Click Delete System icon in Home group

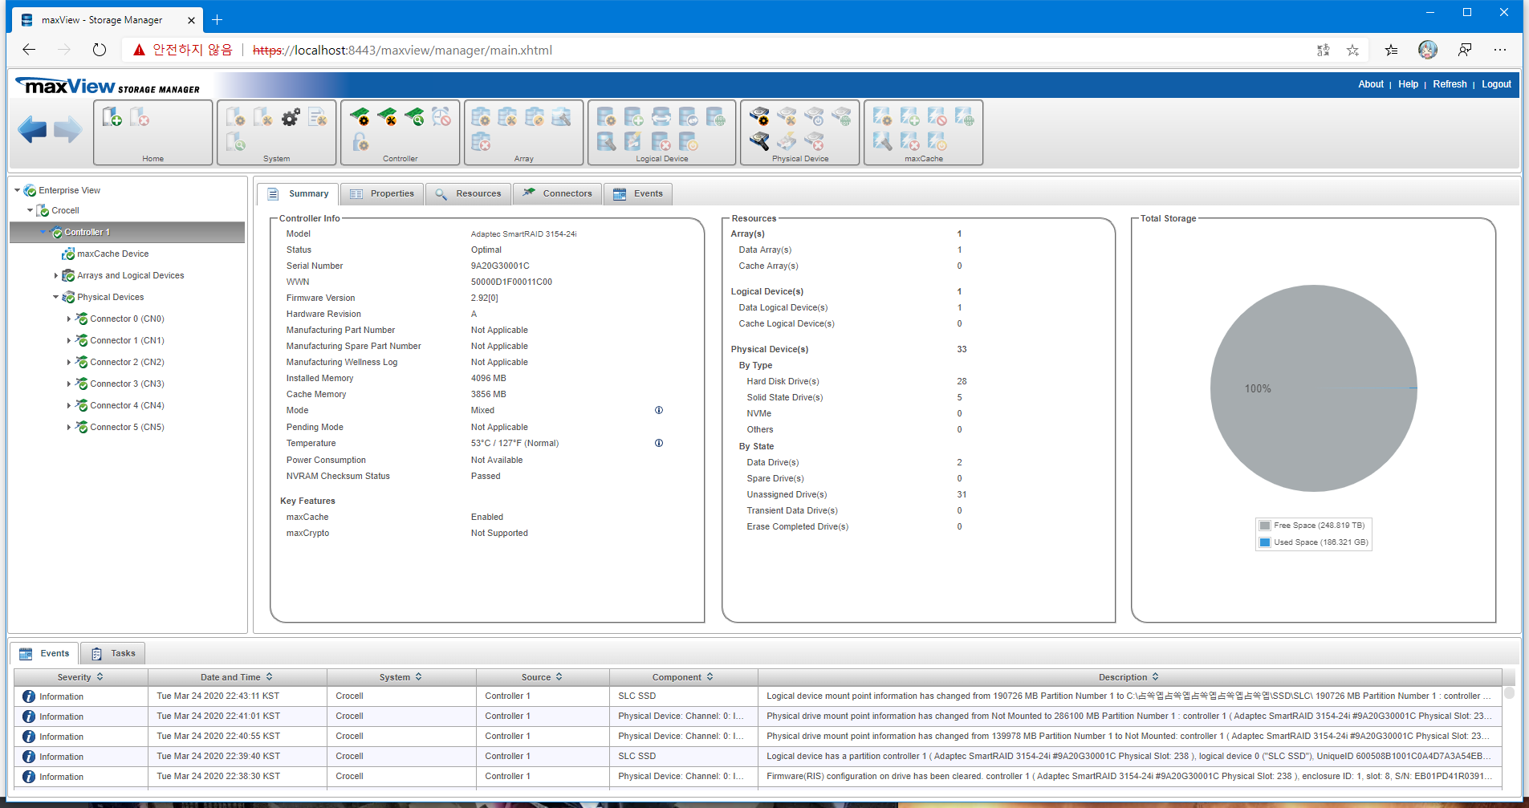point(140,118)
